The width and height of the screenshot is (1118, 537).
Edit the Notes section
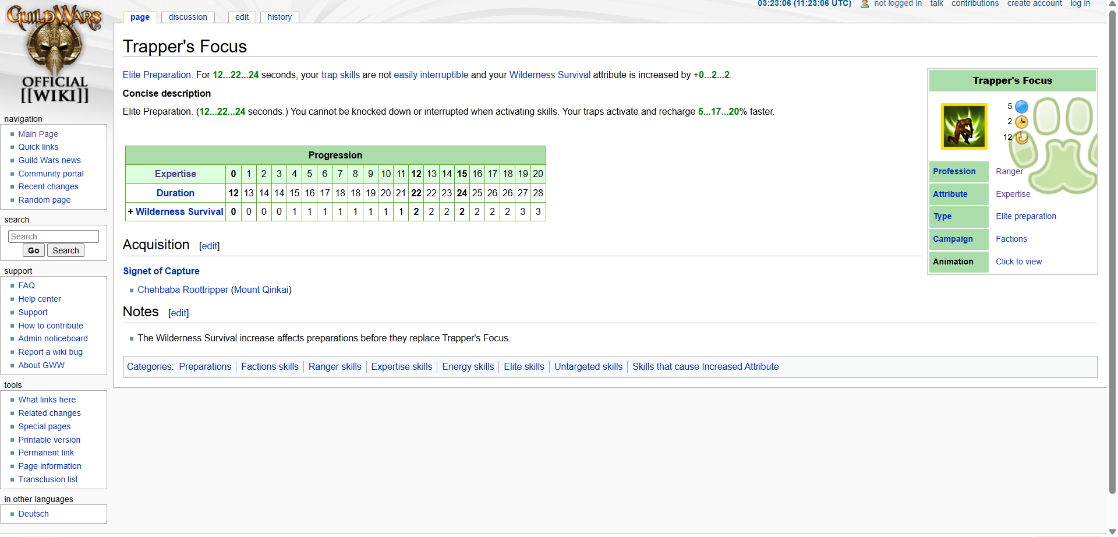pyautogui.click(x=179, y=313)
